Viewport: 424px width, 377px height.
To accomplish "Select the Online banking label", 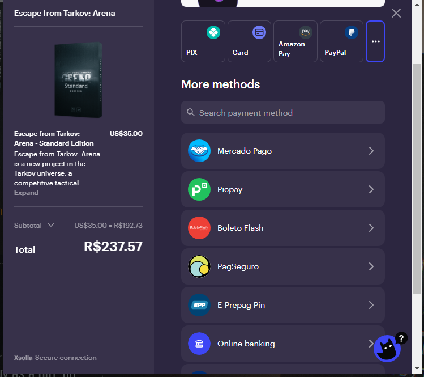I will [246, 344].
